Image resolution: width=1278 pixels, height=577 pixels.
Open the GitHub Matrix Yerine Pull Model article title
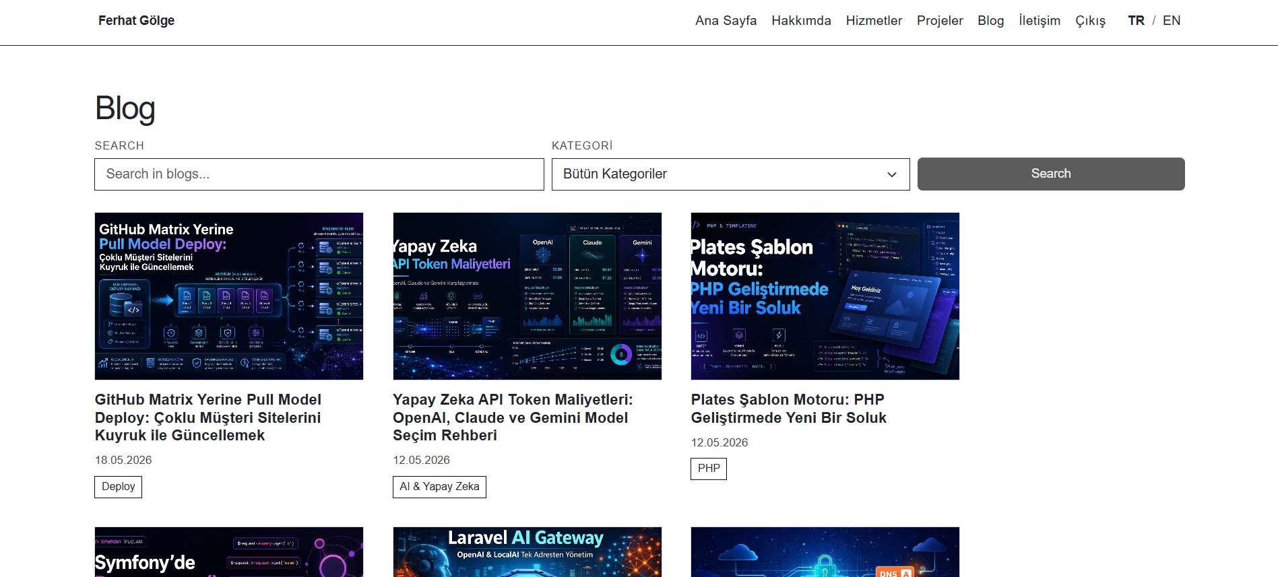pos(208,417)
